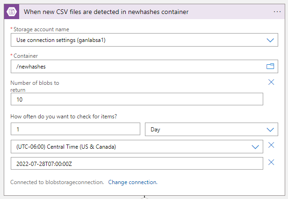Screen dimensions: 288x199
Task: Click the /newhashes container field
Action: click(x=136, y=67)
